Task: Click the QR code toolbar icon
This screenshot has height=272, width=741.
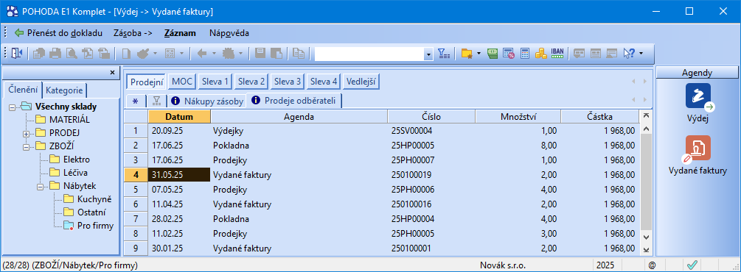Action: pos(170,54)
